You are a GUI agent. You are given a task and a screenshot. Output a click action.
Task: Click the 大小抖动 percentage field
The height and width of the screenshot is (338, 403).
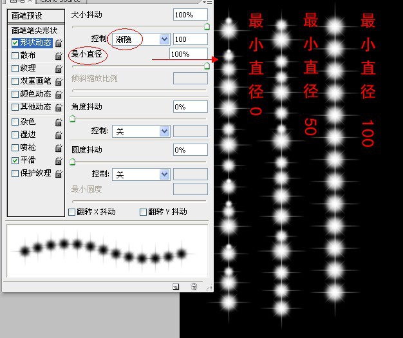coord(191,15)
